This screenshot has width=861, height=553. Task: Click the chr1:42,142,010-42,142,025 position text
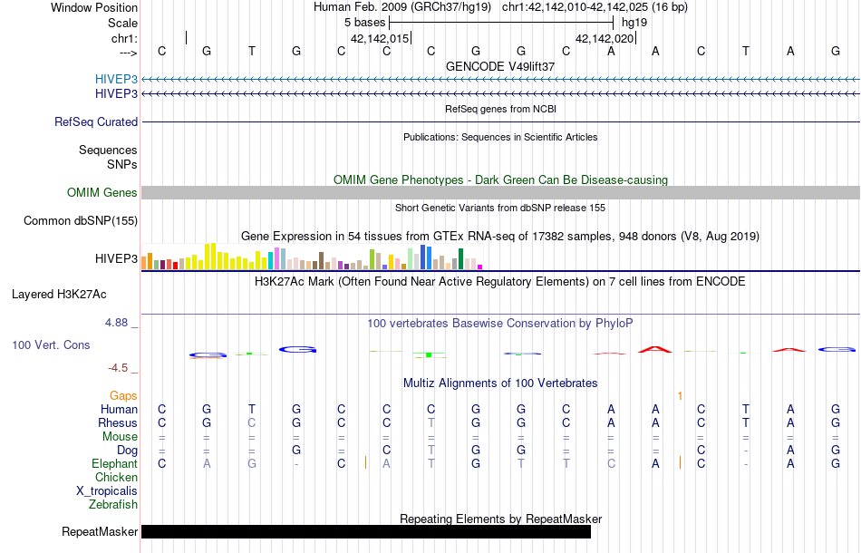tap(595, 7)
